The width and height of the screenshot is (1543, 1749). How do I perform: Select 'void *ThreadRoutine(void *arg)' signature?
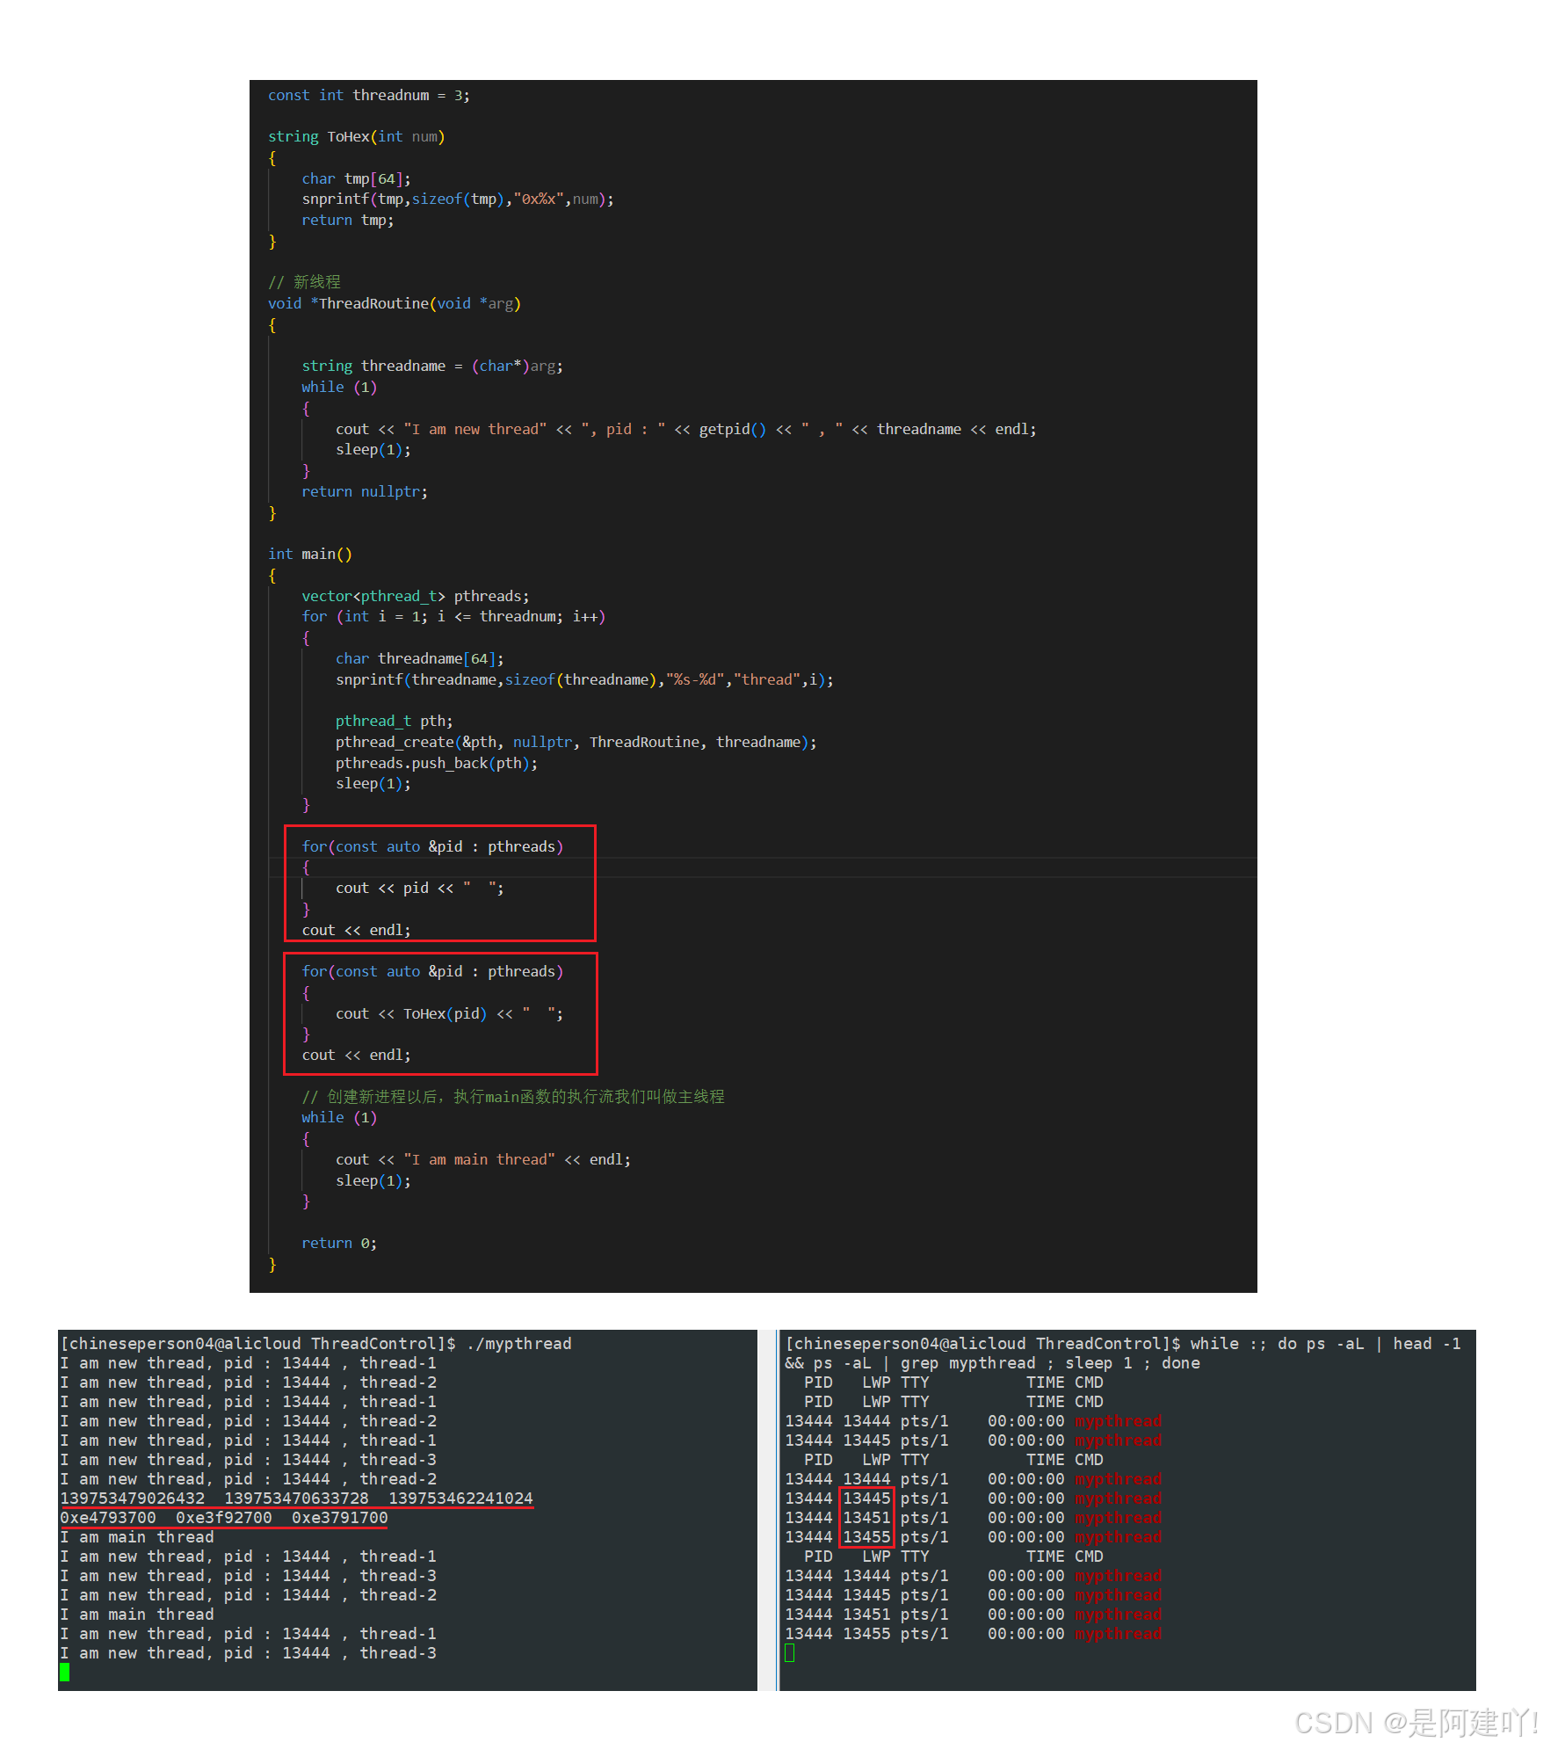coord(395,303)
